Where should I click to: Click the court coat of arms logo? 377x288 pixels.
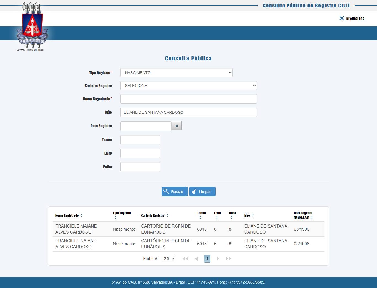(x=32, y=25)
